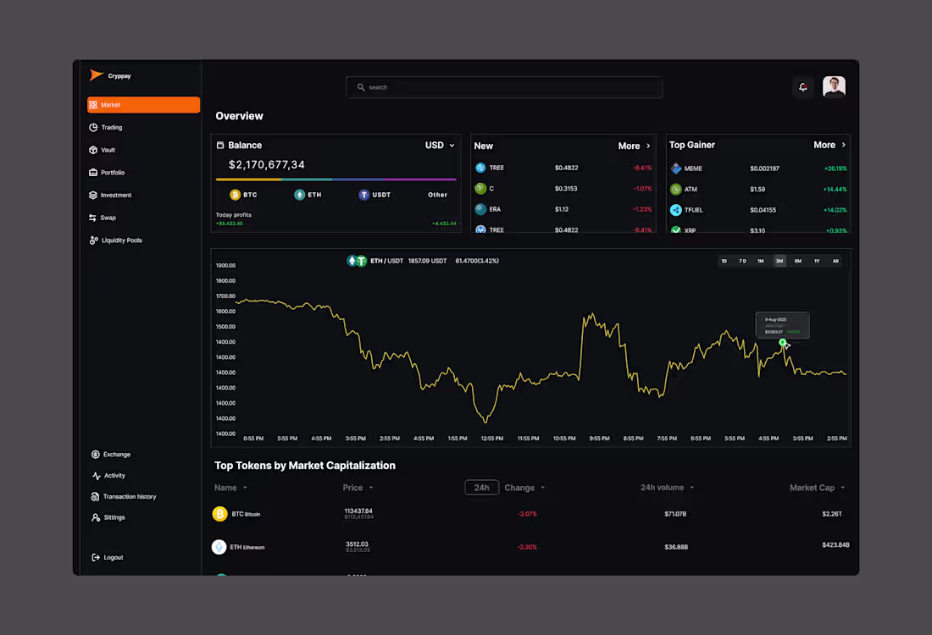Switch the chart range to 1Y
The height and width of the screenshot is (635, 932).
click(x=817, y=261)
